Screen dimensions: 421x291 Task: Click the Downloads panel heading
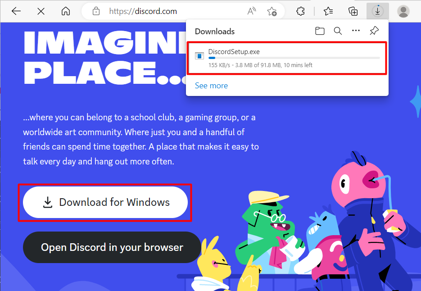(x=215, y=32)
